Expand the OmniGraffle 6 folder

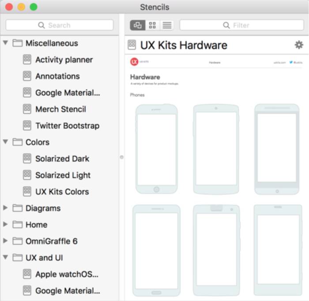5,241
